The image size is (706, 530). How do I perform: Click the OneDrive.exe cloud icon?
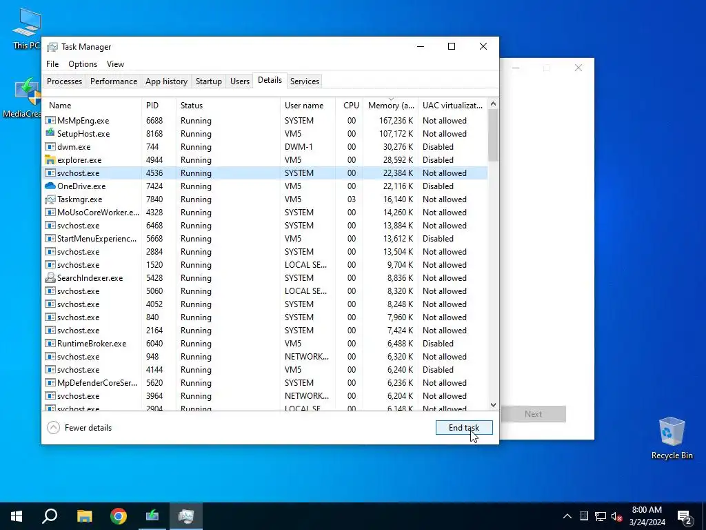(x=50, y=186)
